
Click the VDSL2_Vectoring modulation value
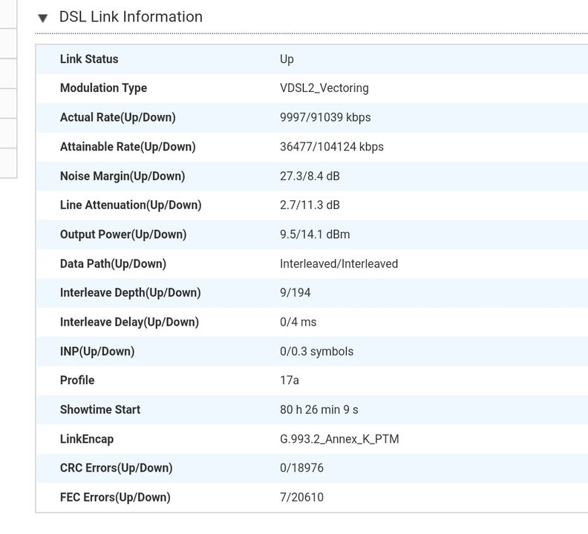click(x=324, y=88)
